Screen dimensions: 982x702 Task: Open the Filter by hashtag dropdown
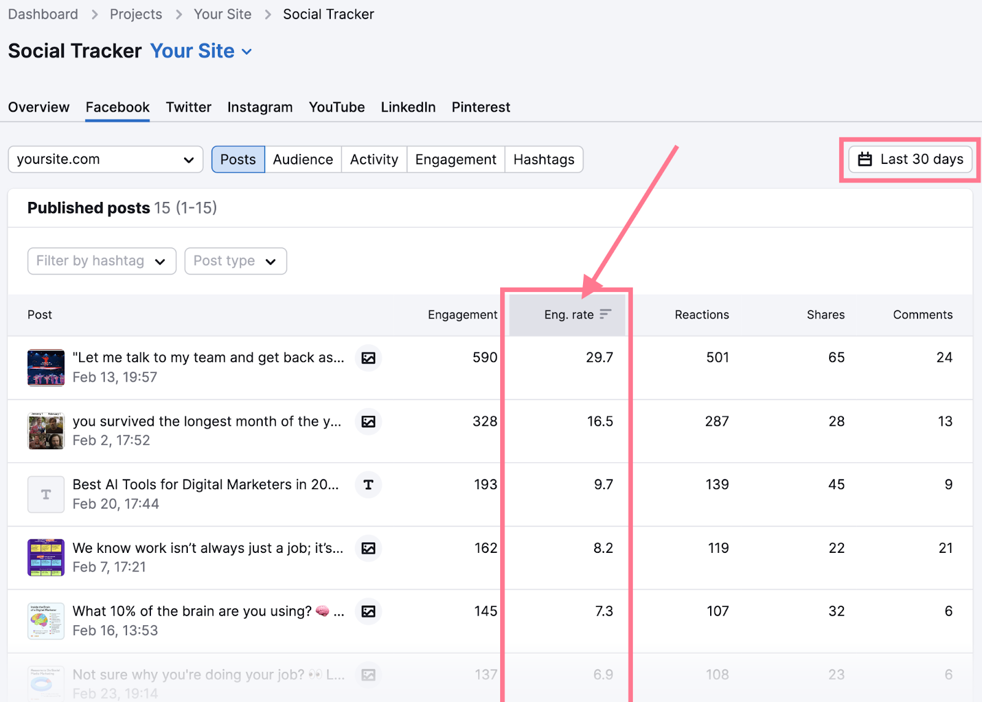102,261
